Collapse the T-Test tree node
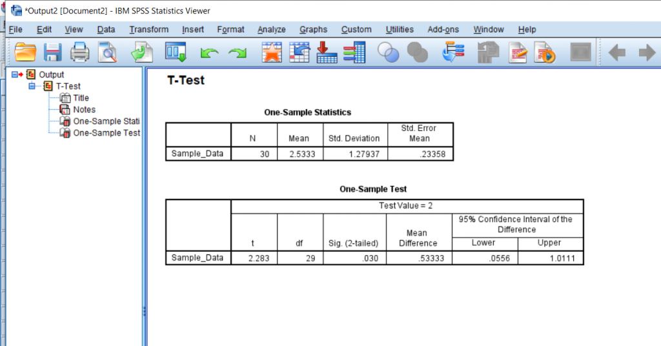This screenshot has width=661, height=346. tap(32, 86)
